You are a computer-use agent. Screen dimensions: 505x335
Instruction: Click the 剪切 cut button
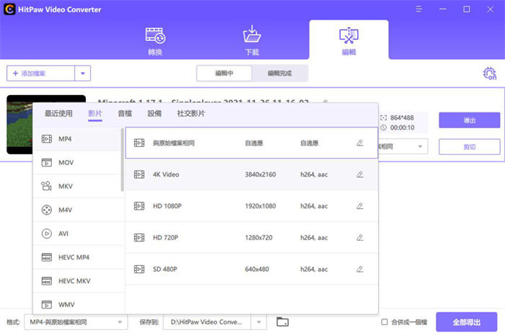(x=469, y=147)
